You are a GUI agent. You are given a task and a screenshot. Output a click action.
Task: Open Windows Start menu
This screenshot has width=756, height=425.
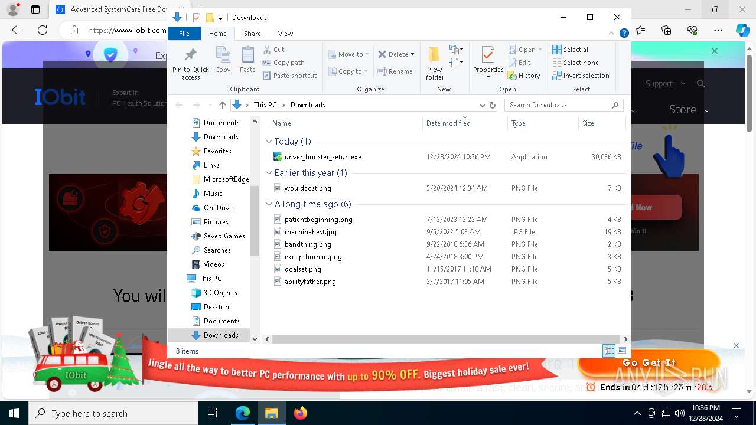click(x=14, y=413)
